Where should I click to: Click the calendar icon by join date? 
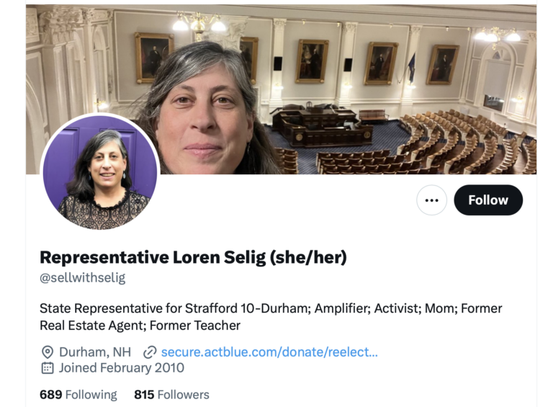(48, 368)
